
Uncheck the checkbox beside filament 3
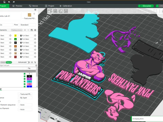[24, 74]
